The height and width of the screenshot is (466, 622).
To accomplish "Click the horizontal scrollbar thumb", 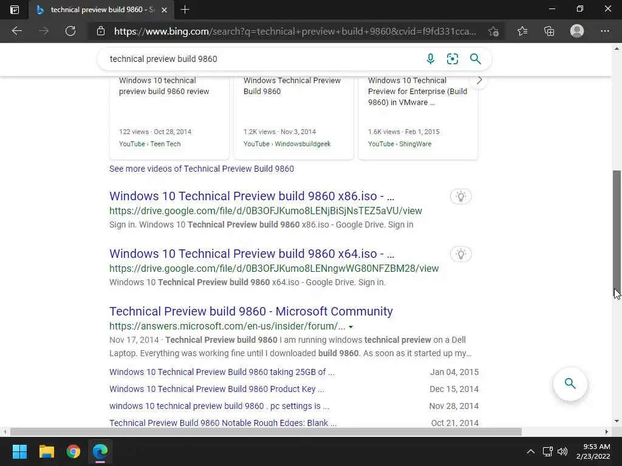I will (266, 431).
